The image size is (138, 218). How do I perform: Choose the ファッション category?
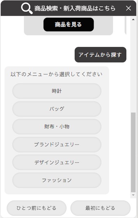pyautogui.click(x=57, y=180)
